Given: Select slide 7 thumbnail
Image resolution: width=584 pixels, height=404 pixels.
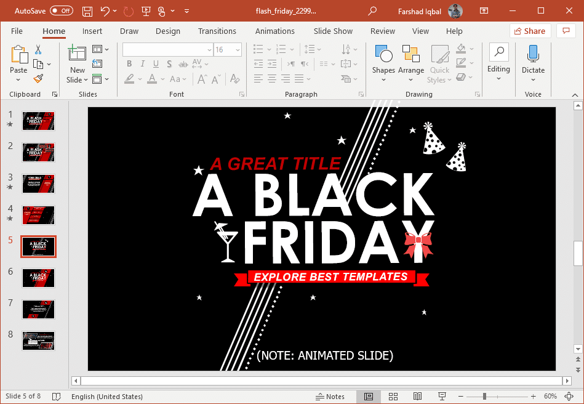Looking at the screenshot, I should [39, 309].
